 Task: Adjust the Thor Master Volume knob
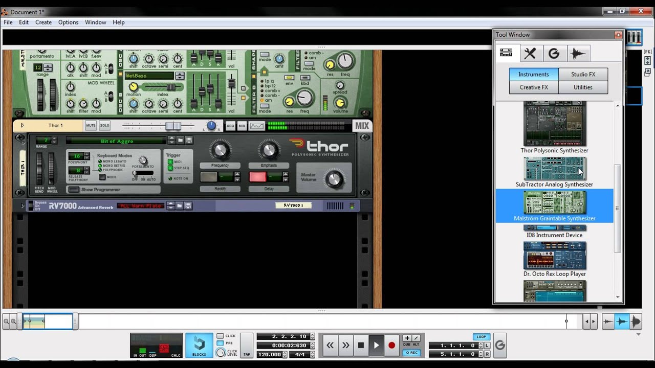click(335, 178)
